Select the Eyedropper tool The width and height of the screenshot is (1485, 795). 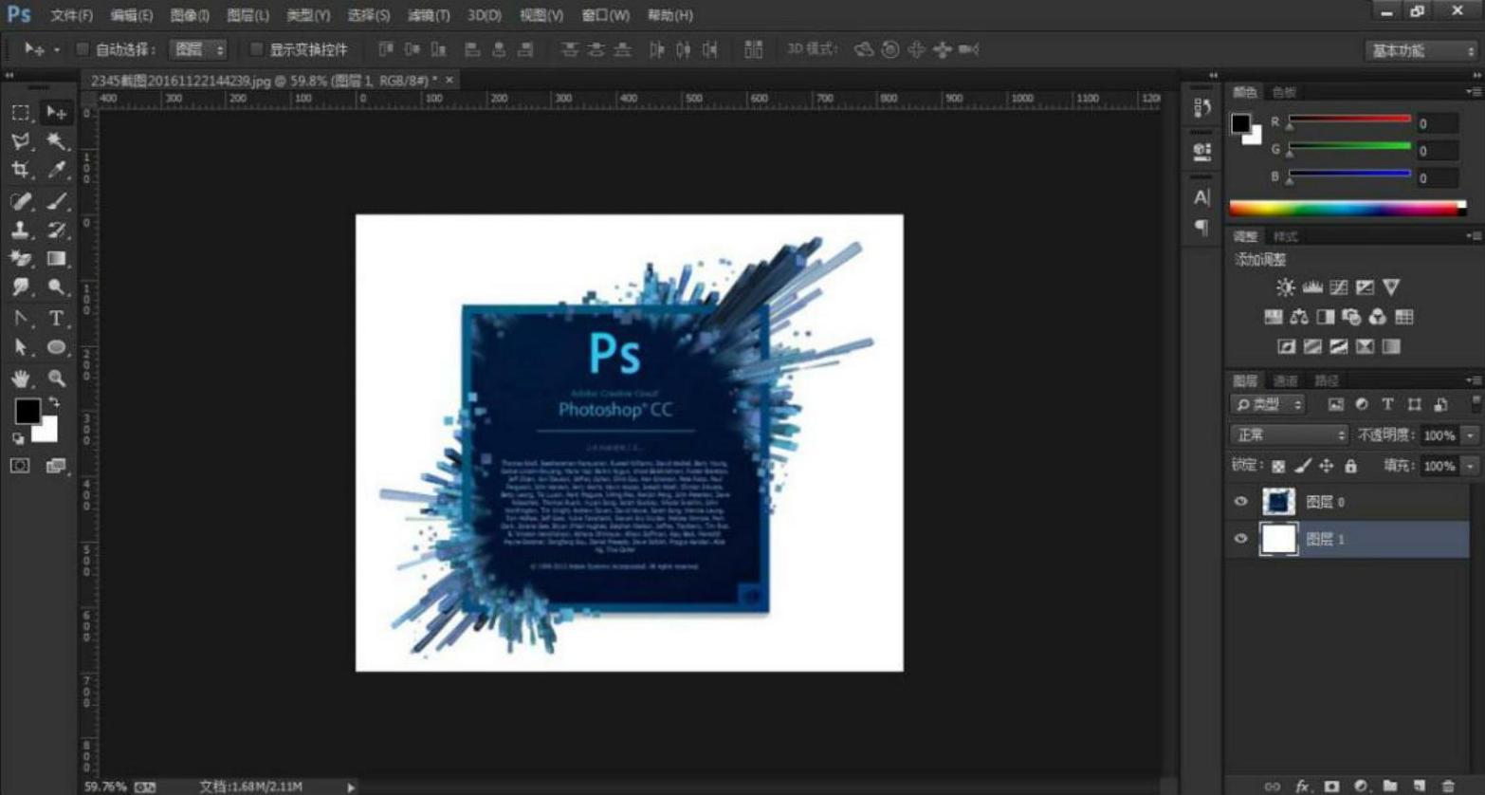pyautogui.click(x=57, y=171)
